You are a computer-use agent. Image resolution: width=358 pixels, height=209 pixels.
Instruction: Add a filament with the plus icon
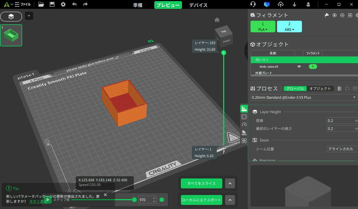coord(334,15)
